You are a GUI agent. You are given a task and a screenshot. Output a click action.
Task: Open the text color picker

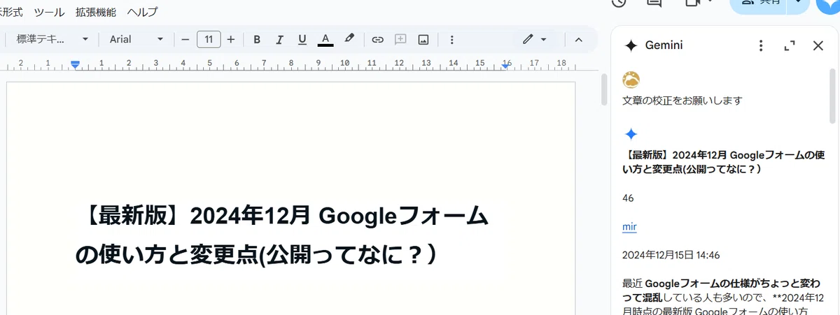pyautogui.click(x=325, y=39)
